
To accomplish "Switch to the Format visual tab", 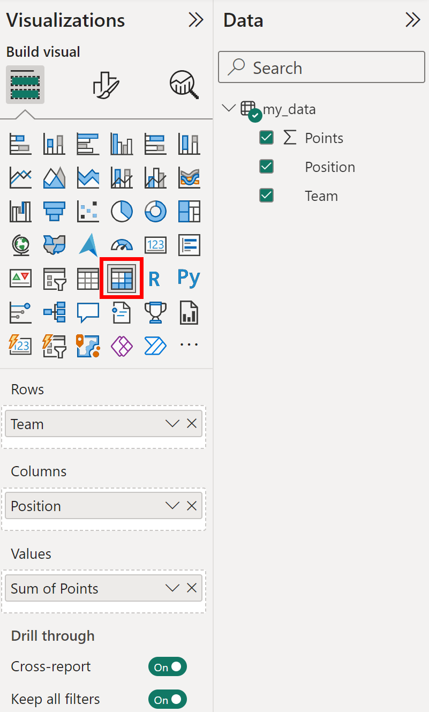I will point(106,85).
